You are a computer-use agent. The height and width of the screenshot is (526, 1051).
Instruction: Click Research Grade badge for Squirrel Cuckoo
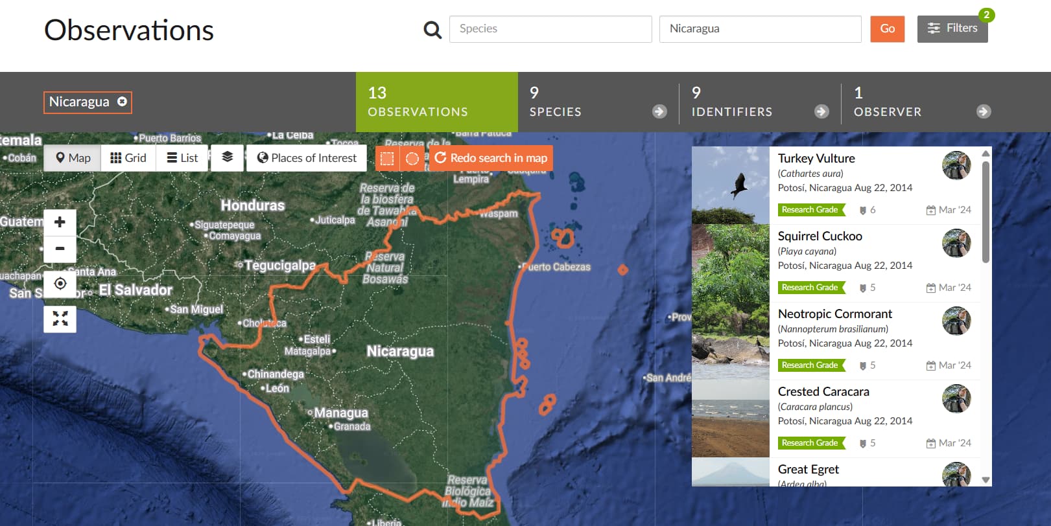812,288
